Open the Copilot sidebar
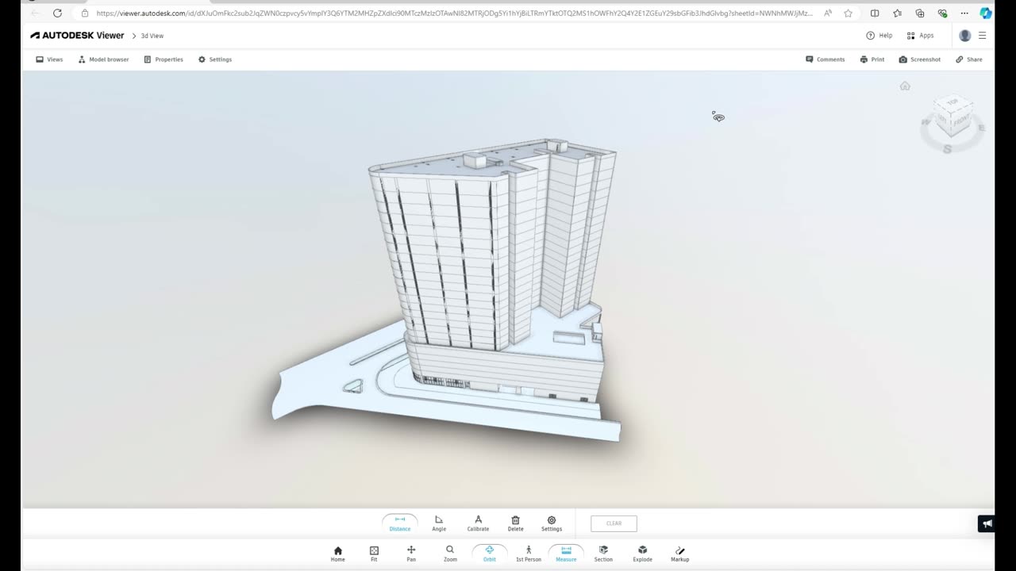 [x=986, y=13]
